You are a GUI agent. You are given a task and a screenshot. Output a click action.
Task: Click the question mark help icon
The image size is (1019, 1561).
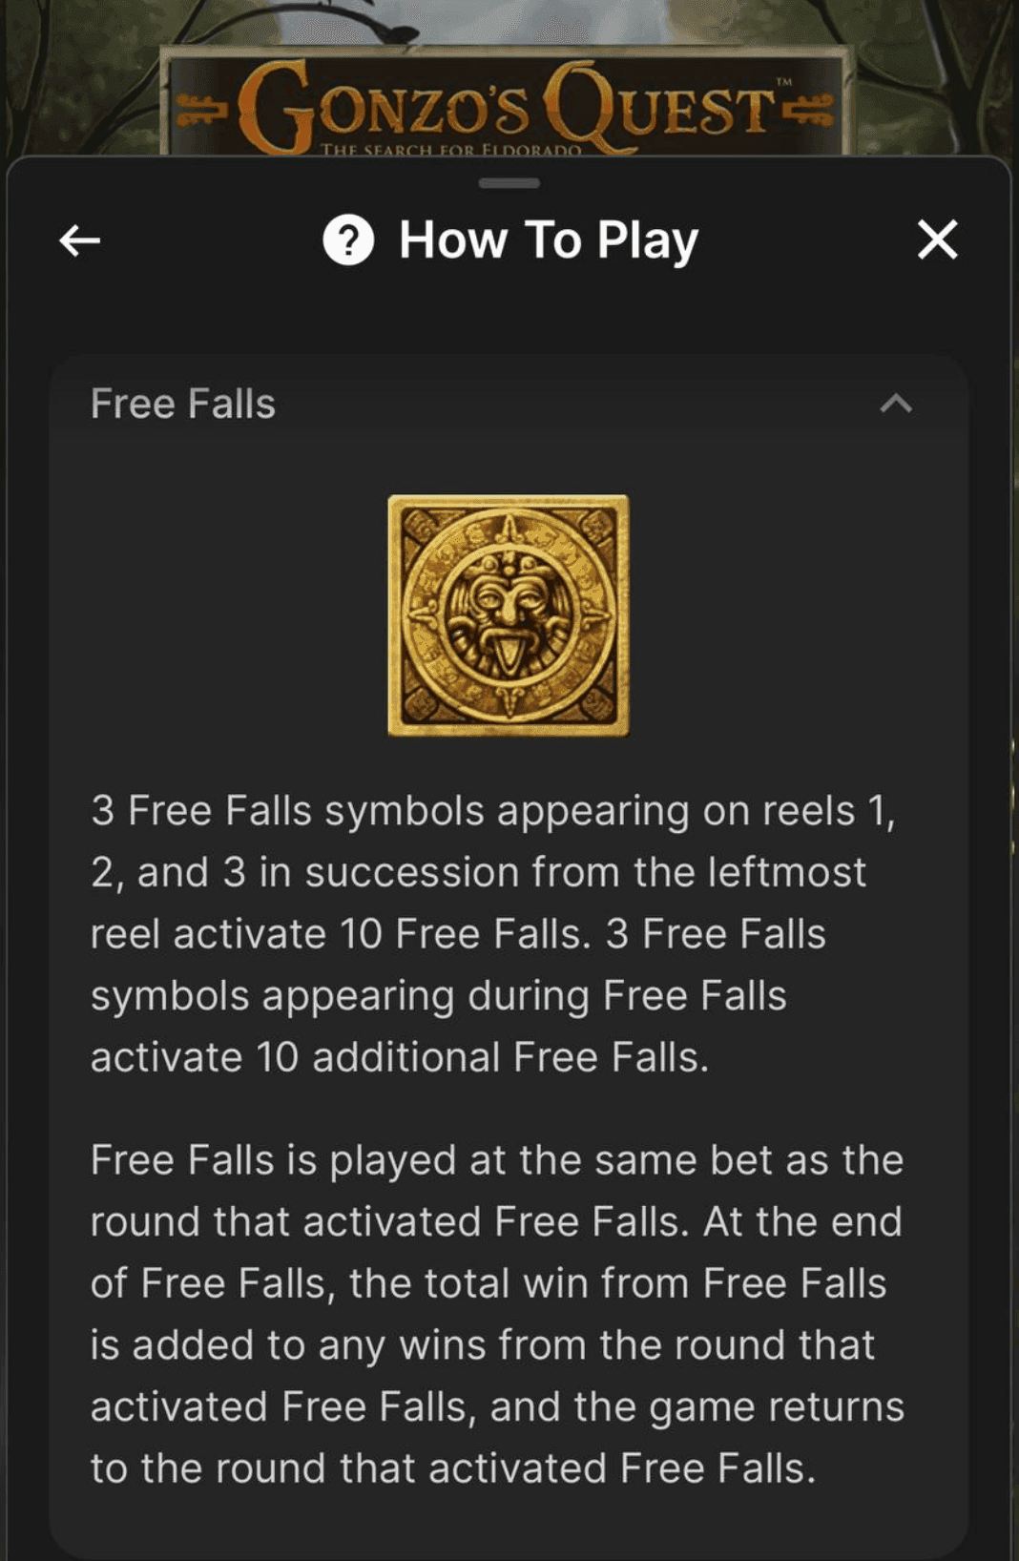click(x=348, y=240)
